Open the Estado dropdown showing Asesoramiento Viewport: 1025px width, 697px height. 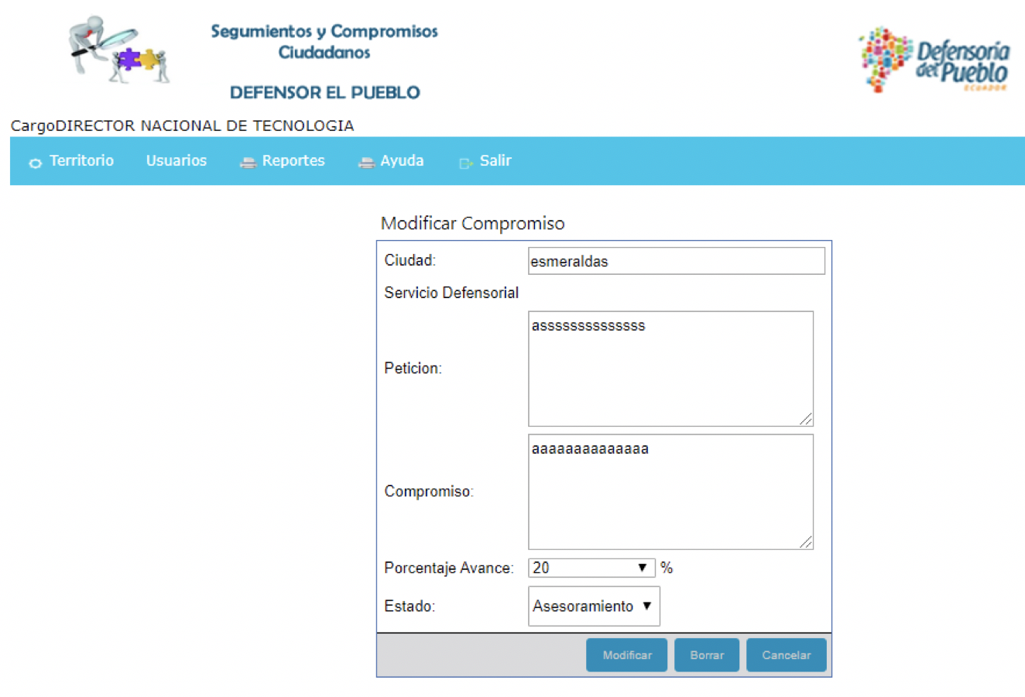click(x=594, y=606)
